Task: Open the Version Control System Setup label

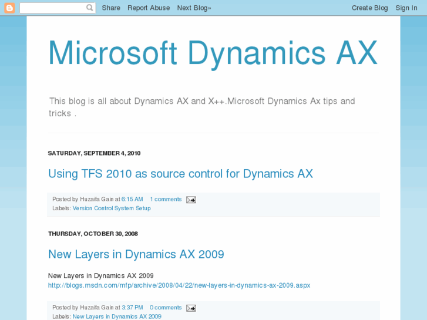Action: pos(112,208)
